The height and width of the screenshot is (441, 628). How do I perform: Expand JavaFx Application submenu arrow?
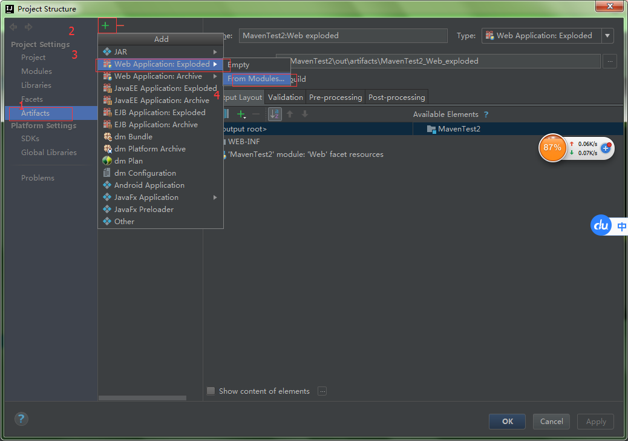pyautogui.click(x=215, y=197)
